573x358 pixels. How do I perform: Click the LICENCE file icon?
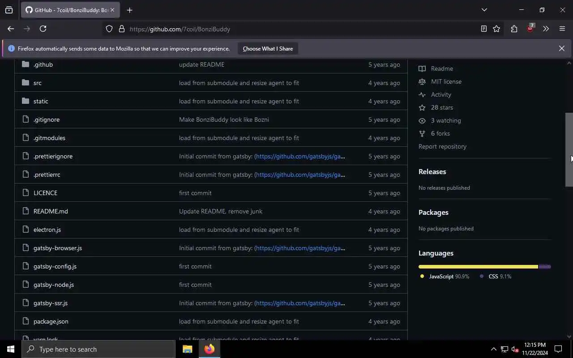pyautogui.click(x=26, y=193)
